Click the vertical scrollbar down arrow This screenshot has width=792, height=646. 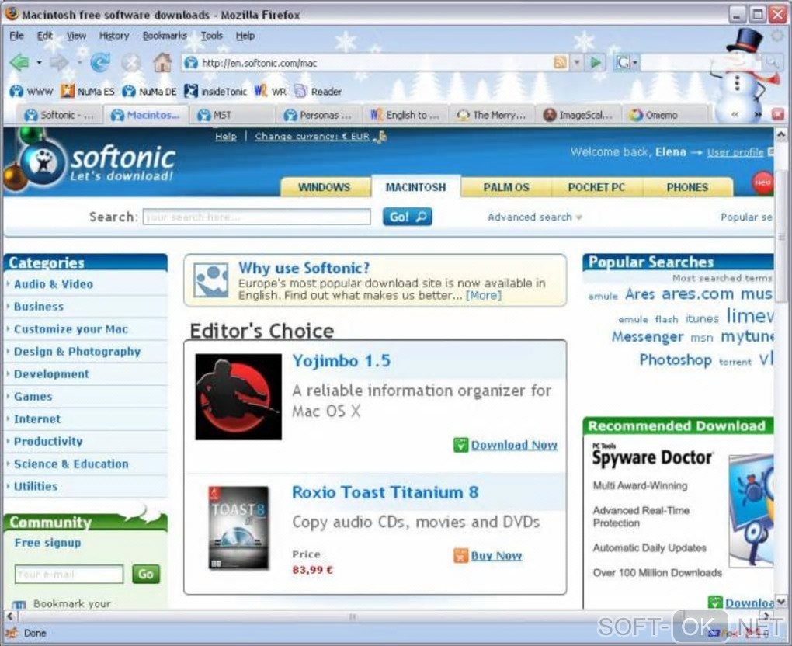[781, 602]
